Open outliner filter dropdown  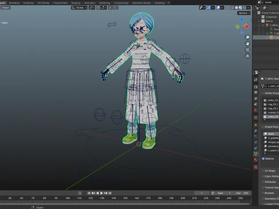pos(265,8)
